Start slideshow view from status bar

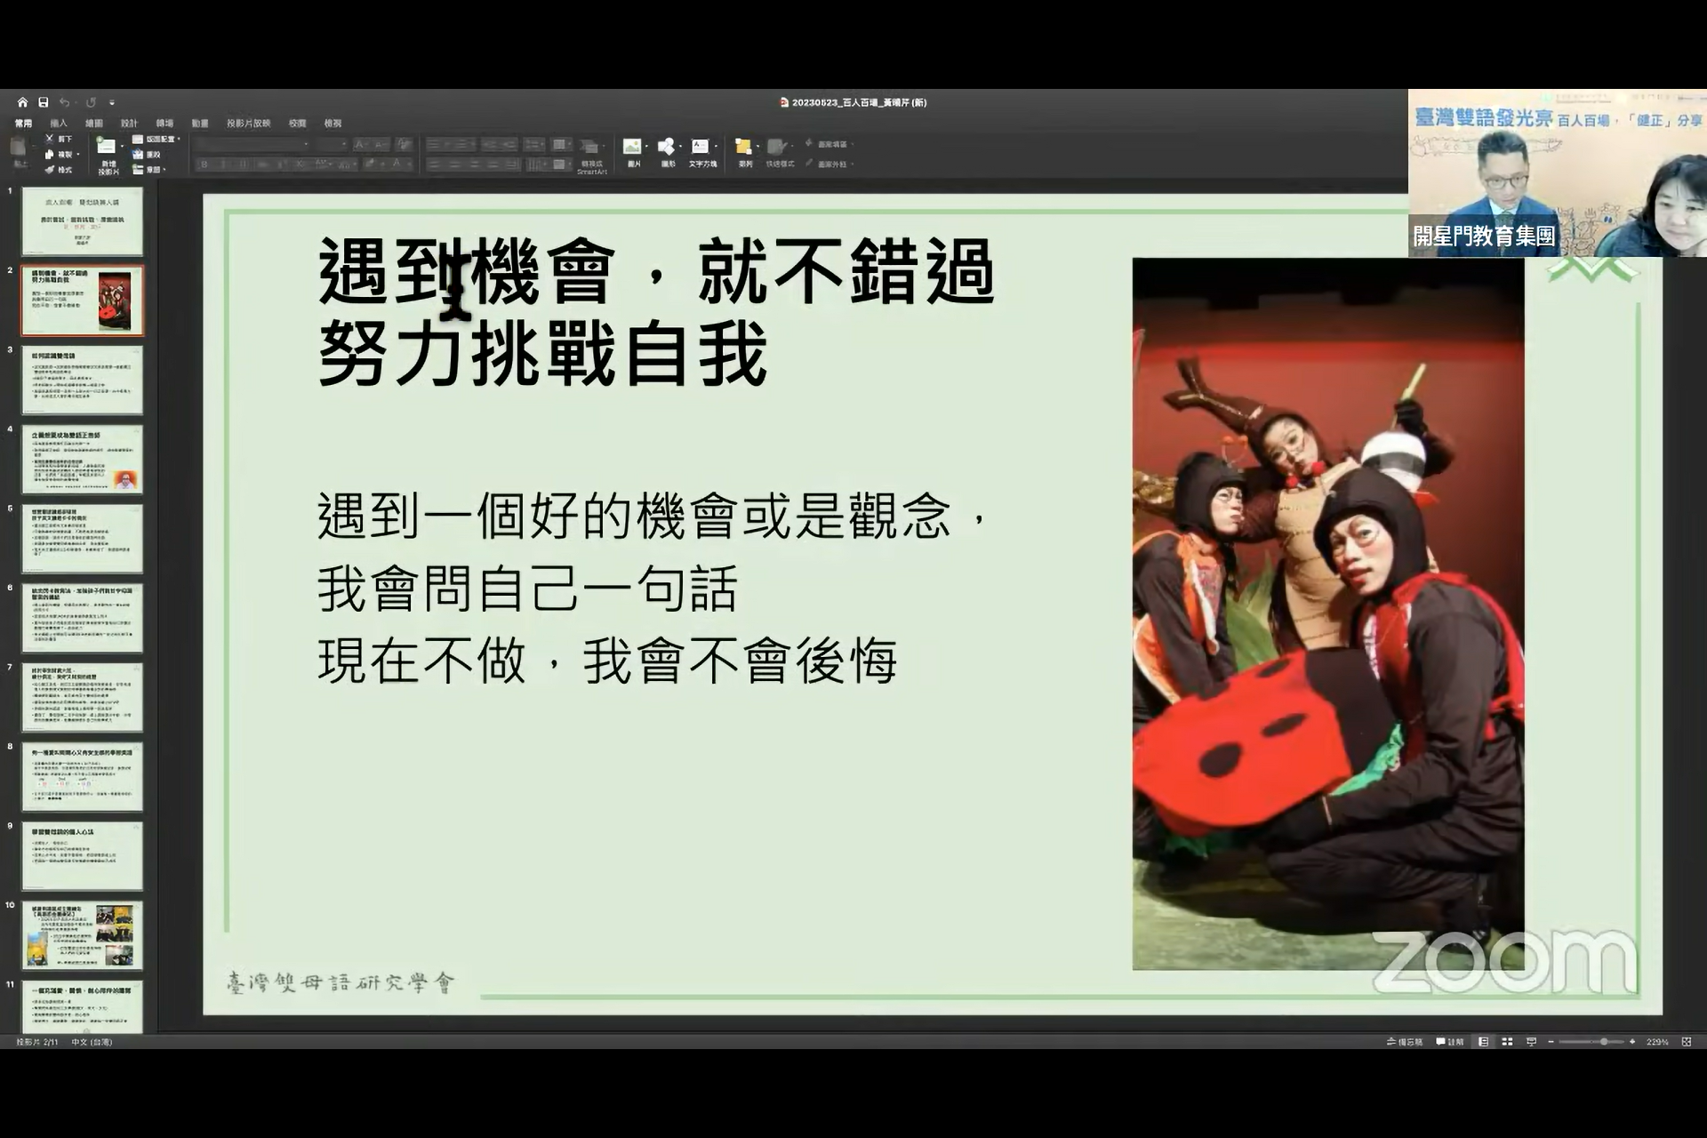pyautogui.click(x=1531, y=1041)
